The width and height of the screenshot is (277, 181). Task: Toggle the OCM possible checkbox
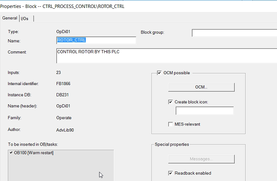coord(159,73)
